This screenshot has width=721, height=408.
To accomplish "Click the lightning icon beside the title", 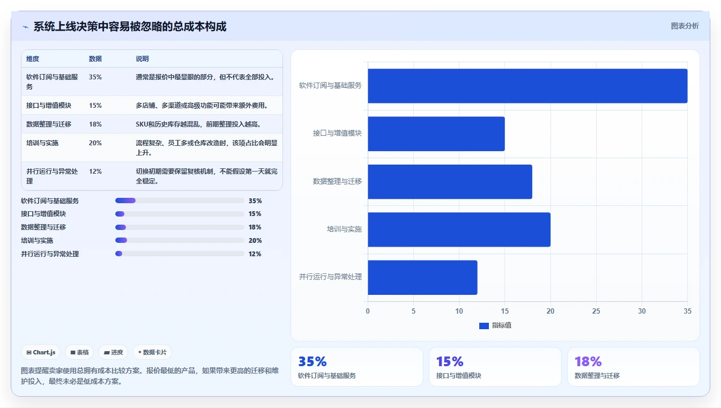I will click(x=26, y=27).
